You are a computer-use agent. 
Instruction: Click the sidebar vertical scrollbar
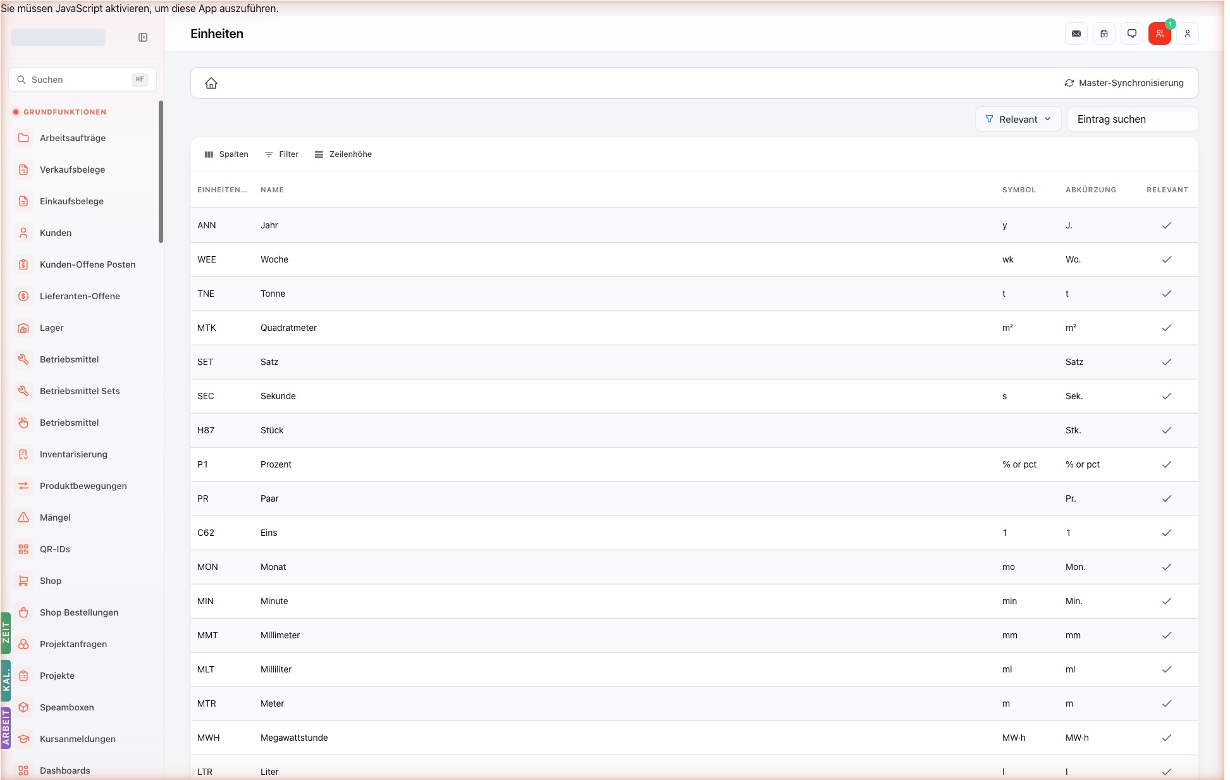coord(161,171)
